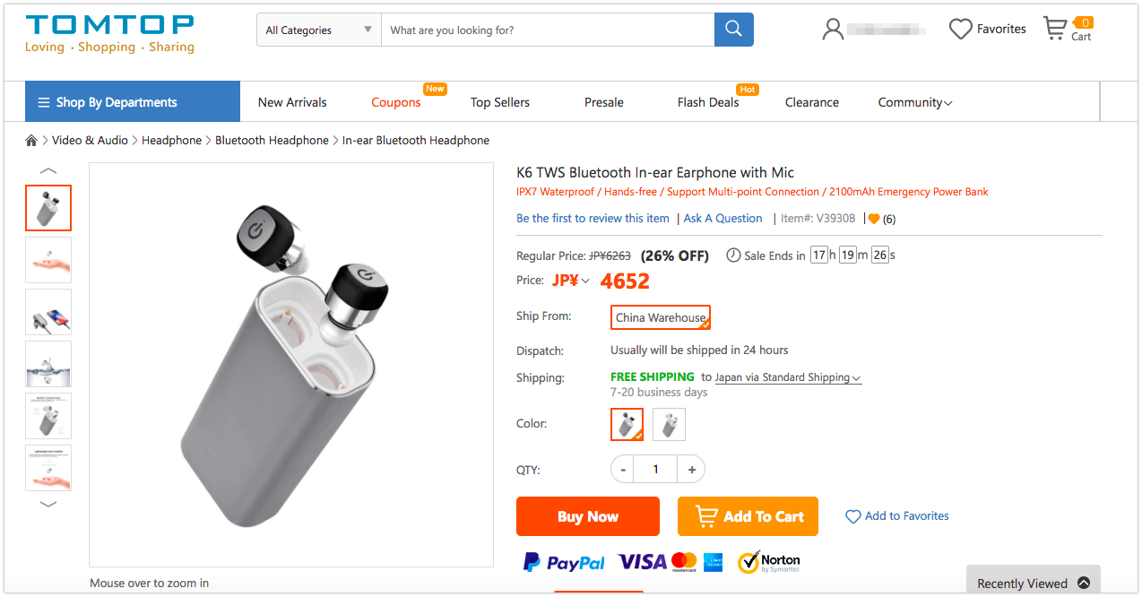Screen dimensions: 1142x597
Task: Click the search magnifier button
Action: click(733, 30)
